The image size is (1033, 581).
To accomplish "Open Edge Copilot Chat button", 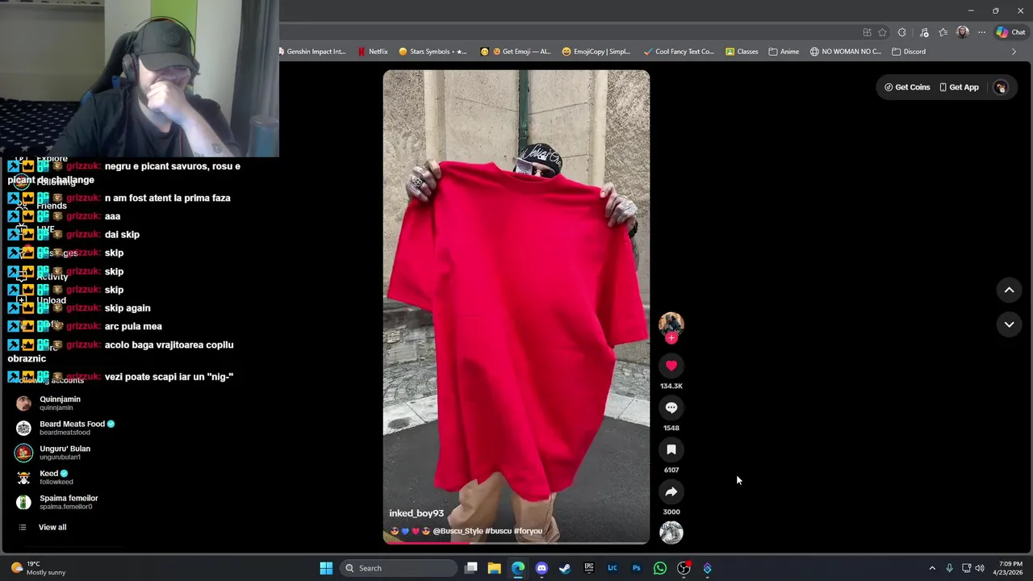I will (1010, 32).
